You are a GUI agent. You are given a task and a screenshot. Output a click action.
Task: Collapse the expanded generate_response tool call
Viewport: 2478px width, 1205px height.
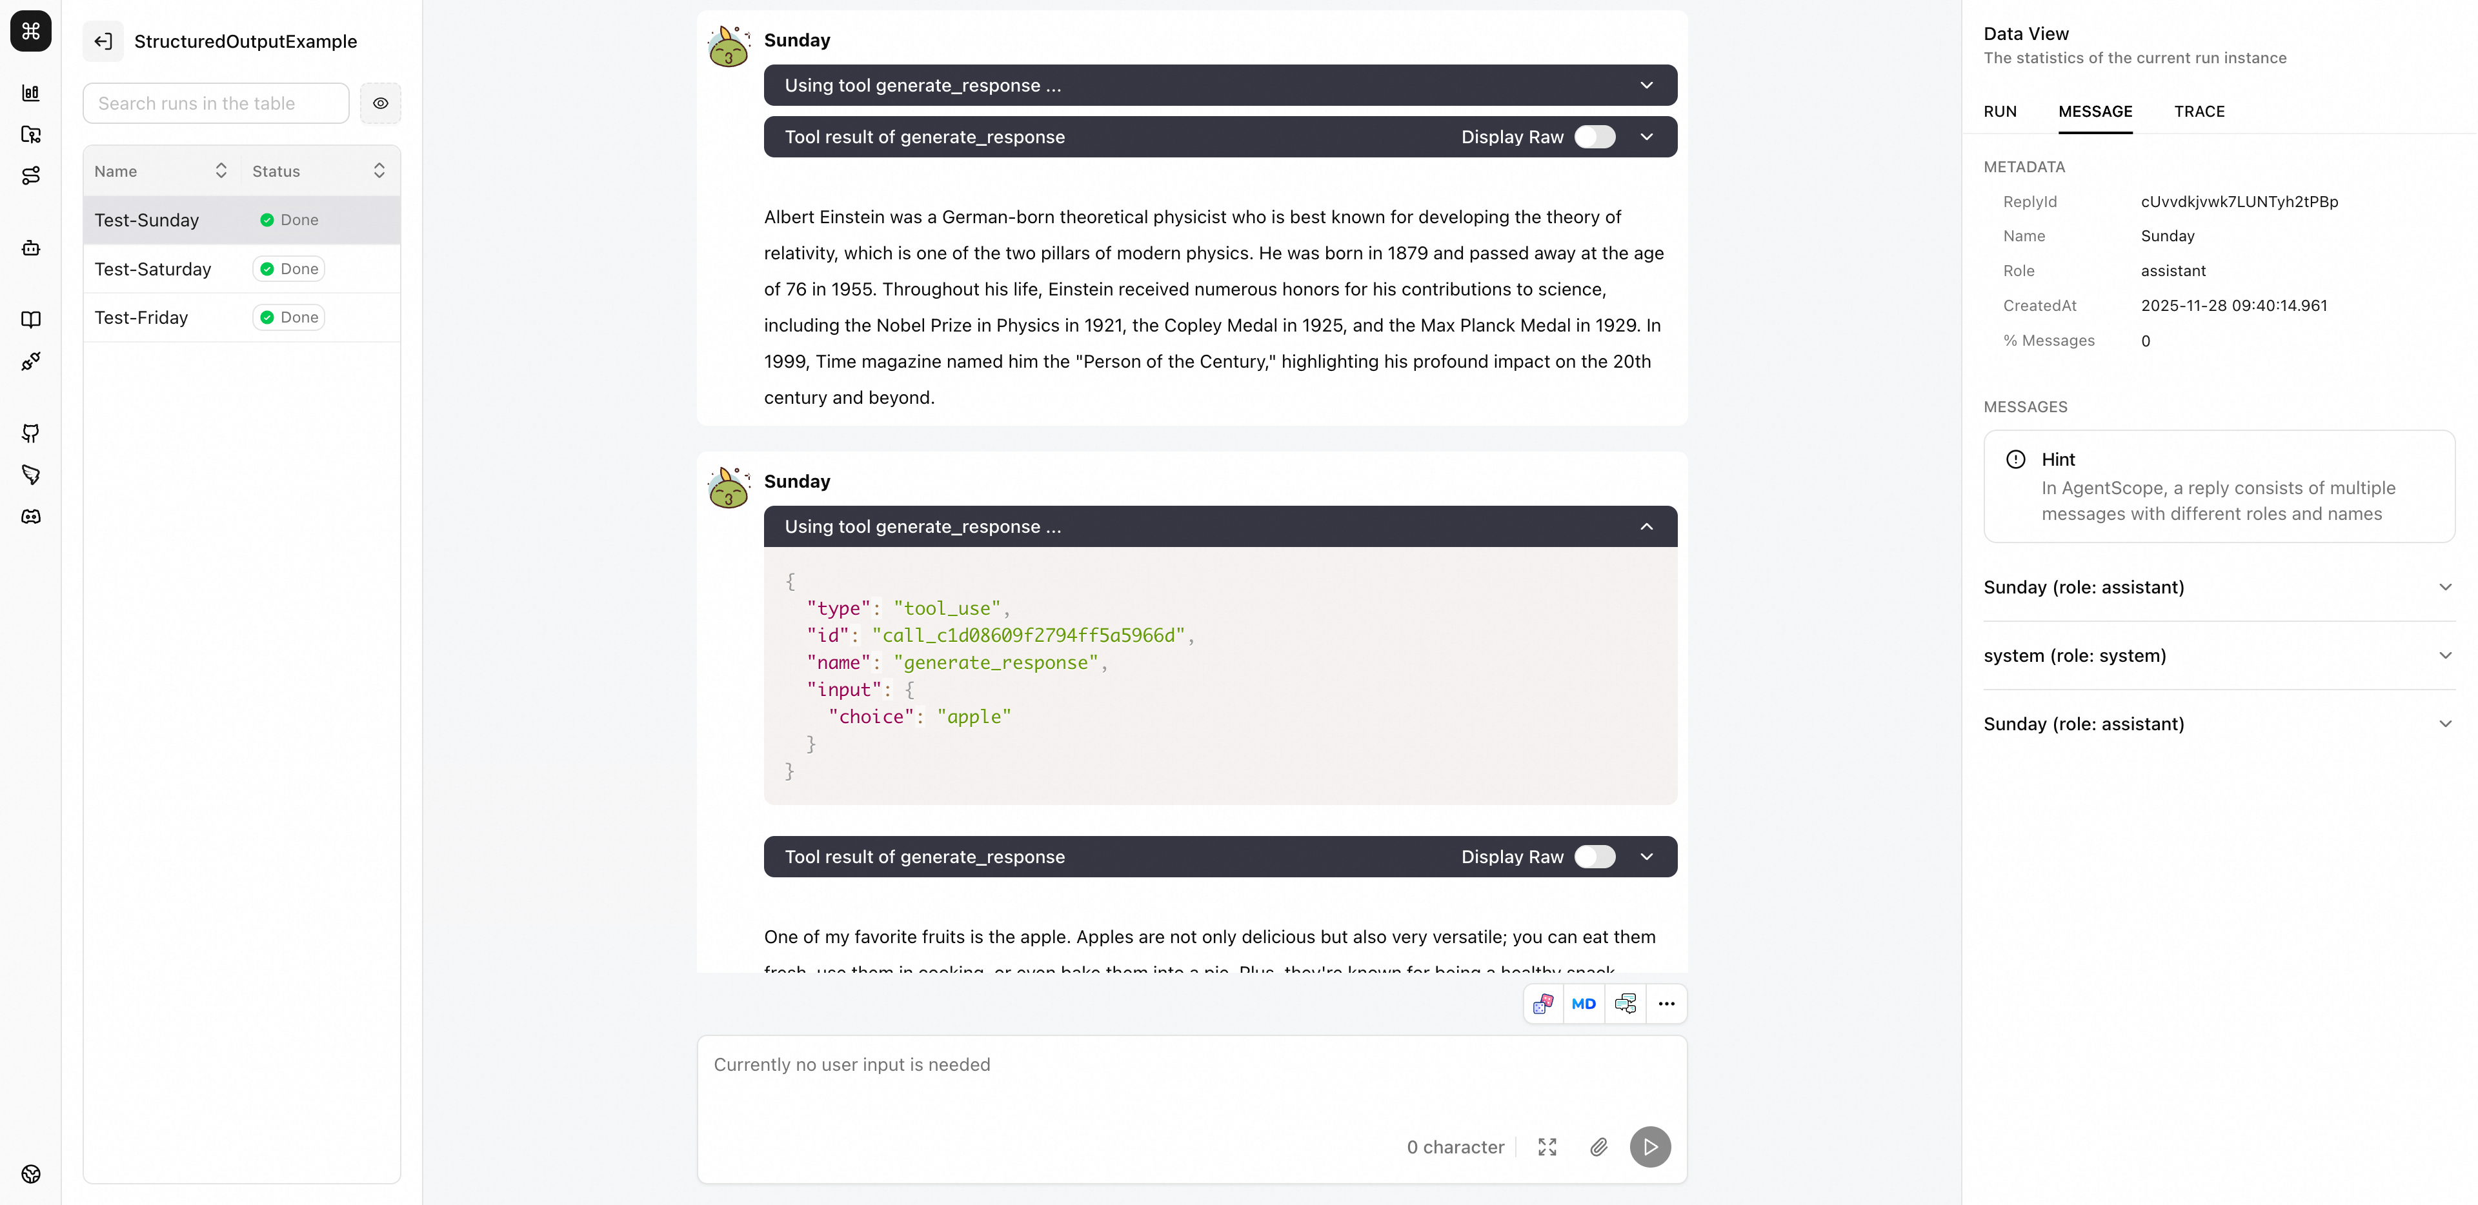tap(1647, 527)
